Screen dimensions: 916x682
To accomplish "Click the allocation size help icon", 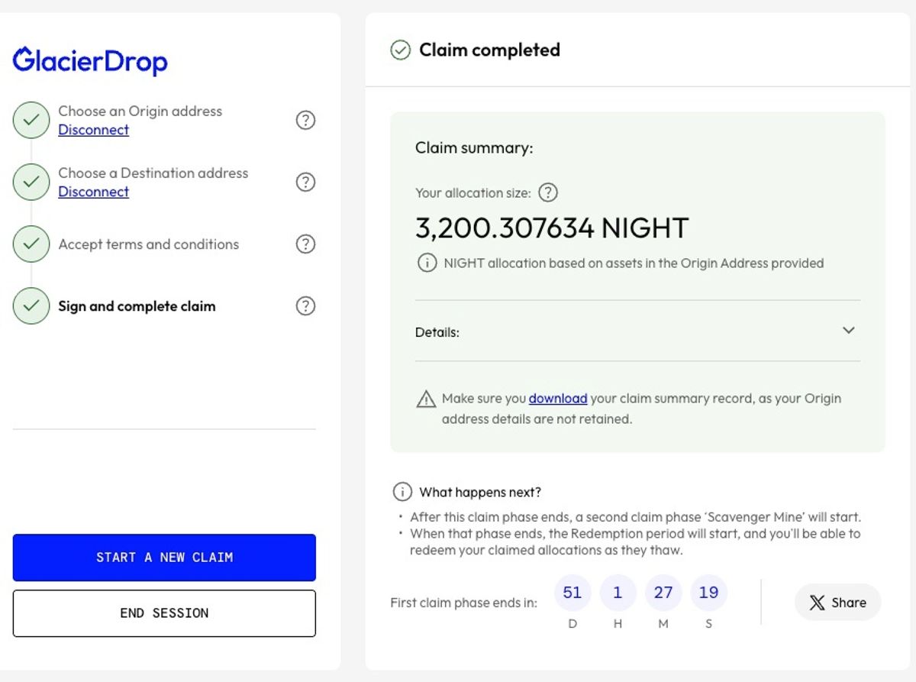I will tap(548, 192).
